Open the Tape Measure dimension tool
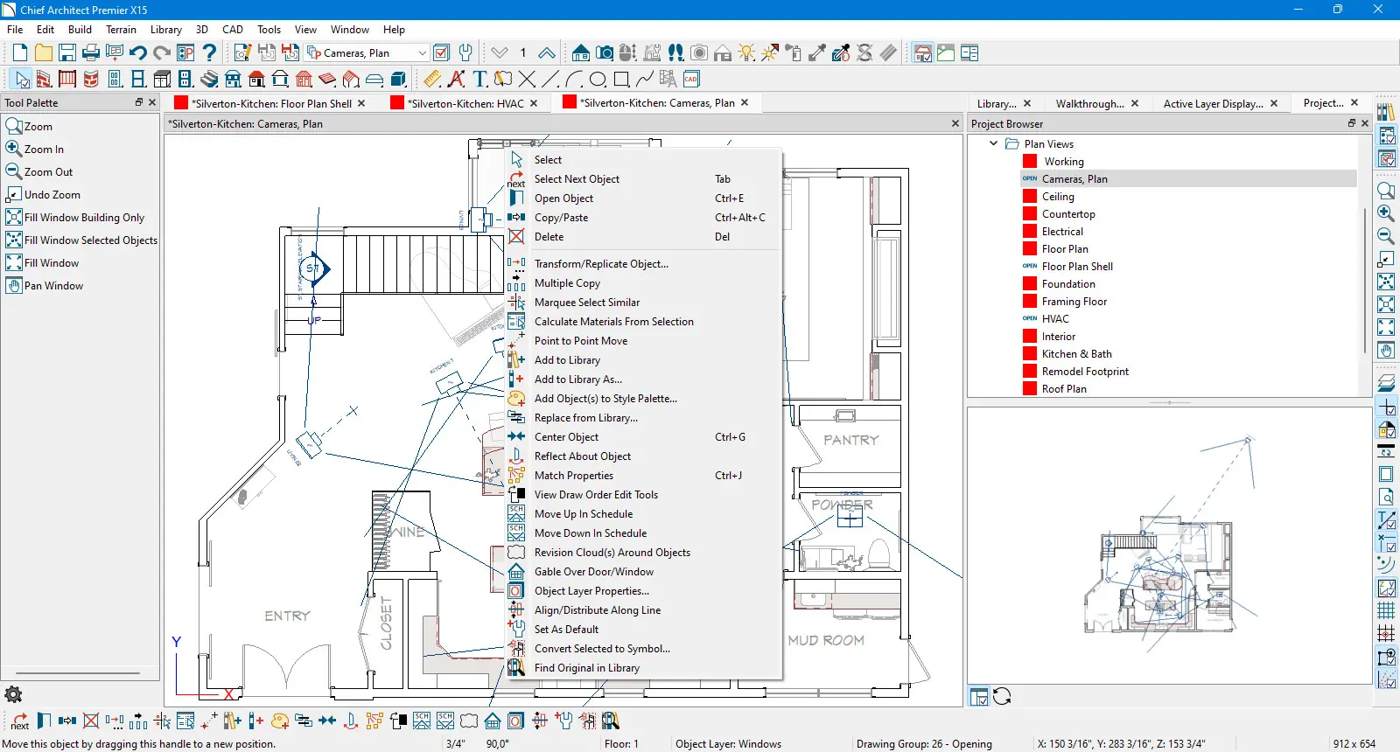The width and height of the screenshot is (1400, 752). [x=432, y=80]
